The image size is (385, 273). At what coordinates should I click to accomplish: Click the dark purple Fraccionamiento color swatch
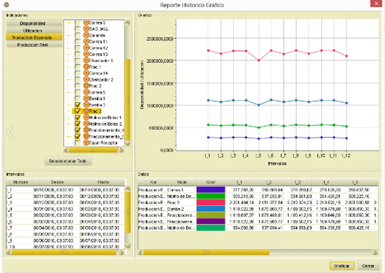point(211,221)
